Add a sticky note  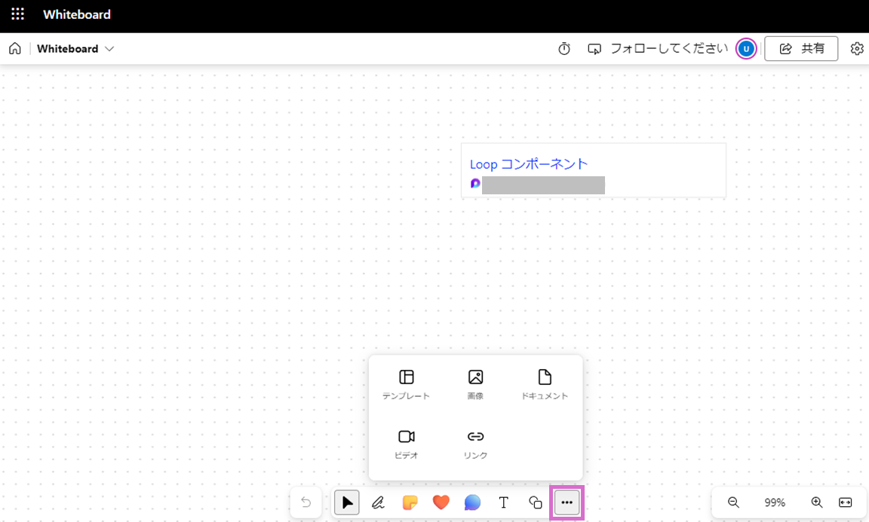410,502
